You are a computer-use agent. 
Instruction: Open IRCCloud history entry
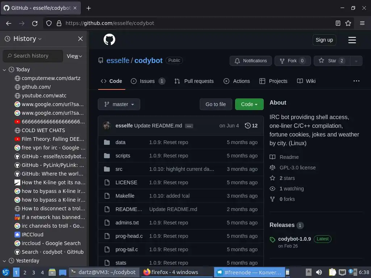29,235
